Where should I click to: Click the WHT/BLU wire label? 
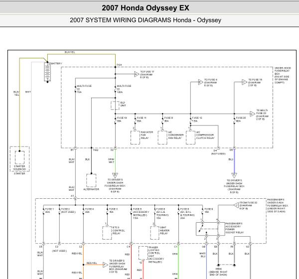[202, 255]
